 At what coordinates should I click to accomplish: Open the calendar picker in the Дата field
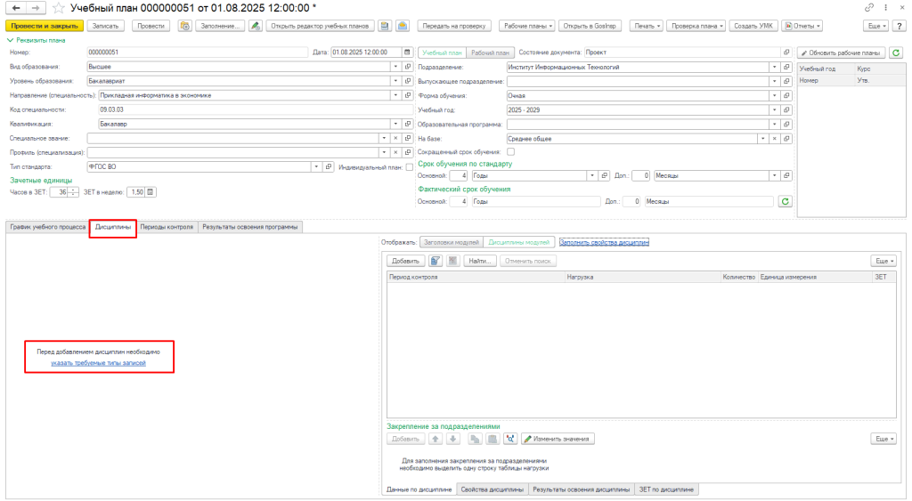click(408, 53)
